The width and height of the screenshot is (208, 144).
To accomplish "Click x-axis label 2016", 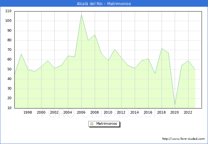I will point(148,112).
